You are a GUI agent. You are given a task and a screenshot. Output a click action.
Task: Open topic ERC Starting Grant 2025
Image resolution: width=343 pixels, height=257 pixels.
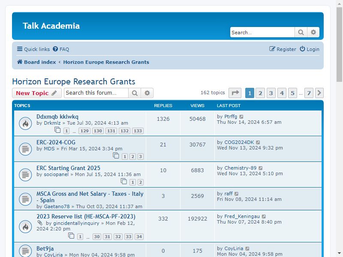pos(68,168)
